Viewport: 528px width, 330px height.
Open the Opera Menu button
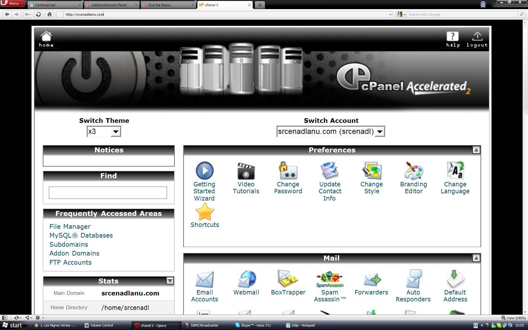(13, 3)
